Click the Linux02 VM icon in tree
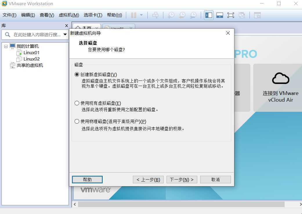The width and height of the screenshot is (302, 214). [x=19, y=59]
